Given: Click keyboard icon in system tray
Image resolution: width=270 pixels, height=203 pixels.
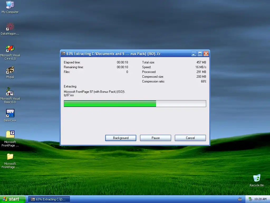Looking at the screenshot, I should click(240, 199).
